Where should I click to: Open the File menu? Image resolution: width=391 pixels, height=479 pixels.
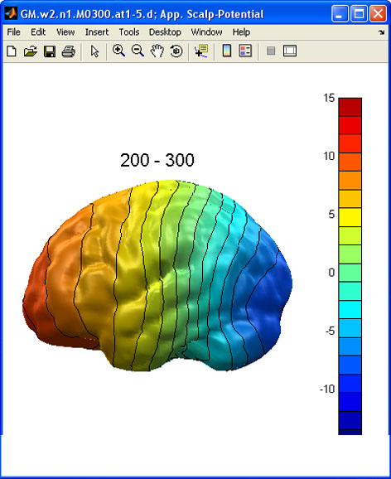click(13, 32)
